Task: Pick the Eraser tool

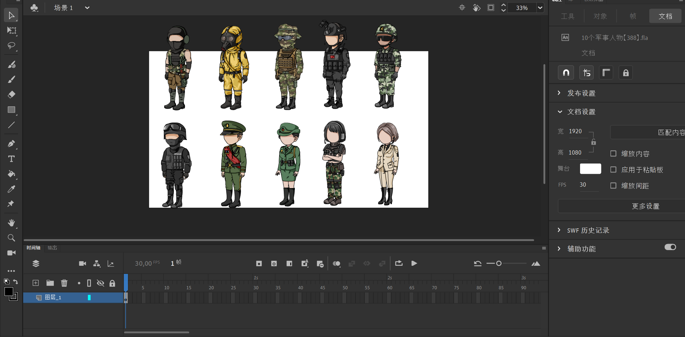Action: (x=11, y=94)
